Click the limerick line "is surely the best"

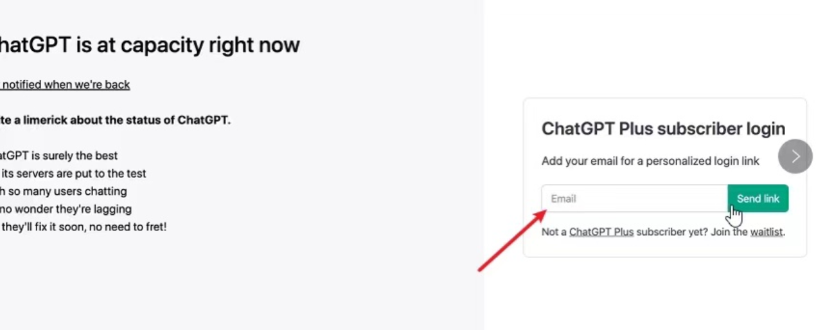(59, 156)
